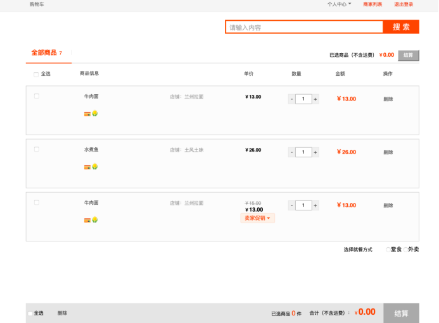Open the 卖家促销 promotion dropdown
The height and width of the screenshot is (323, 439).
tap(257, 218)
